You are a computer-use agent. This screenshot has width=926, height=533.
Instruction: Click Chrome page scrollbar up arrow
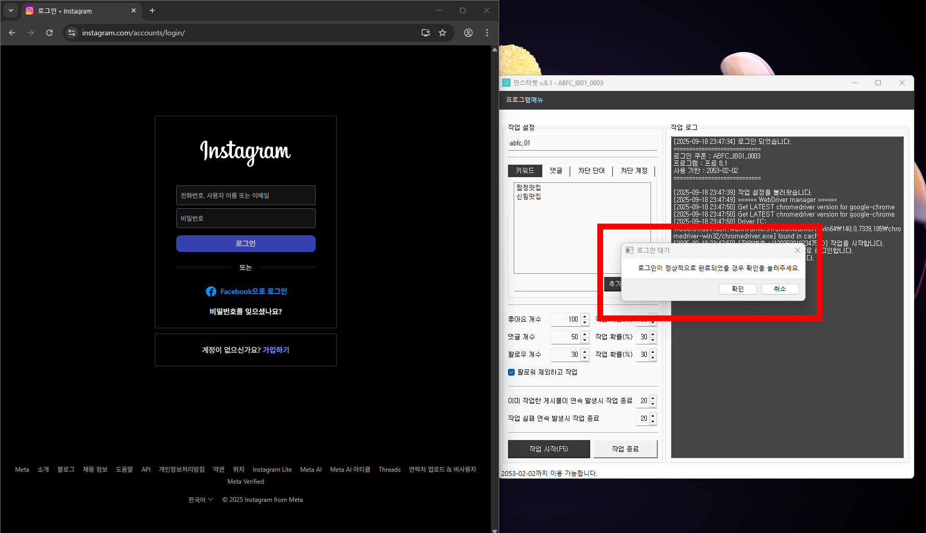coord(494,49)
